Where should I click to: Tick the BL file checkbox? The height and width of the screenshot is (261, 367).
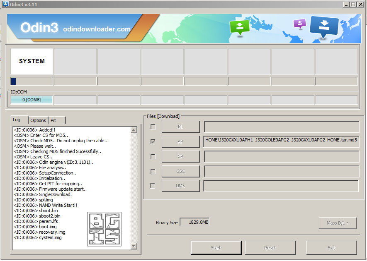[x=153, y=127]
